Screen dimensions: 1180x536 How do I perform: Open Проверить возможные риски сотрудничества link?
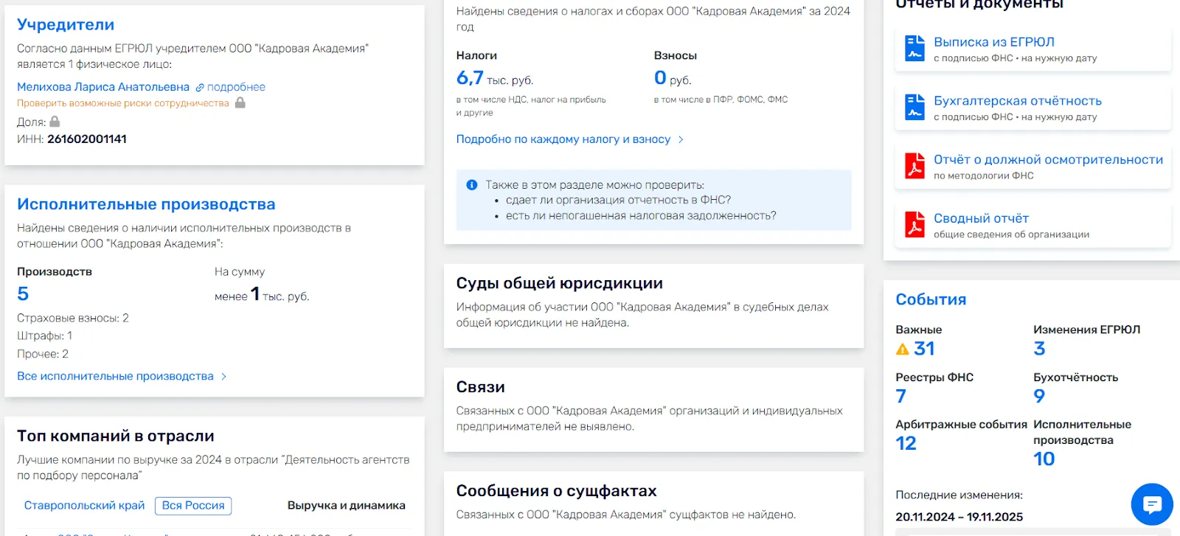point(123,103)
